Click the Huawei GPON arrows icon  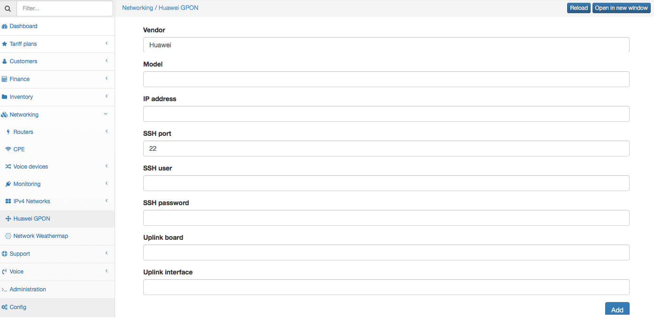point(8,219)
